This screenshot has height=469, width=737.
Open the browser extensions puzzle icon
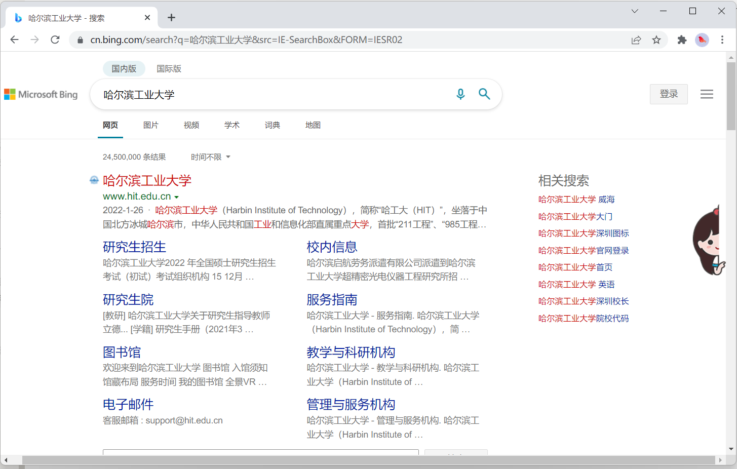coord(682,40)
